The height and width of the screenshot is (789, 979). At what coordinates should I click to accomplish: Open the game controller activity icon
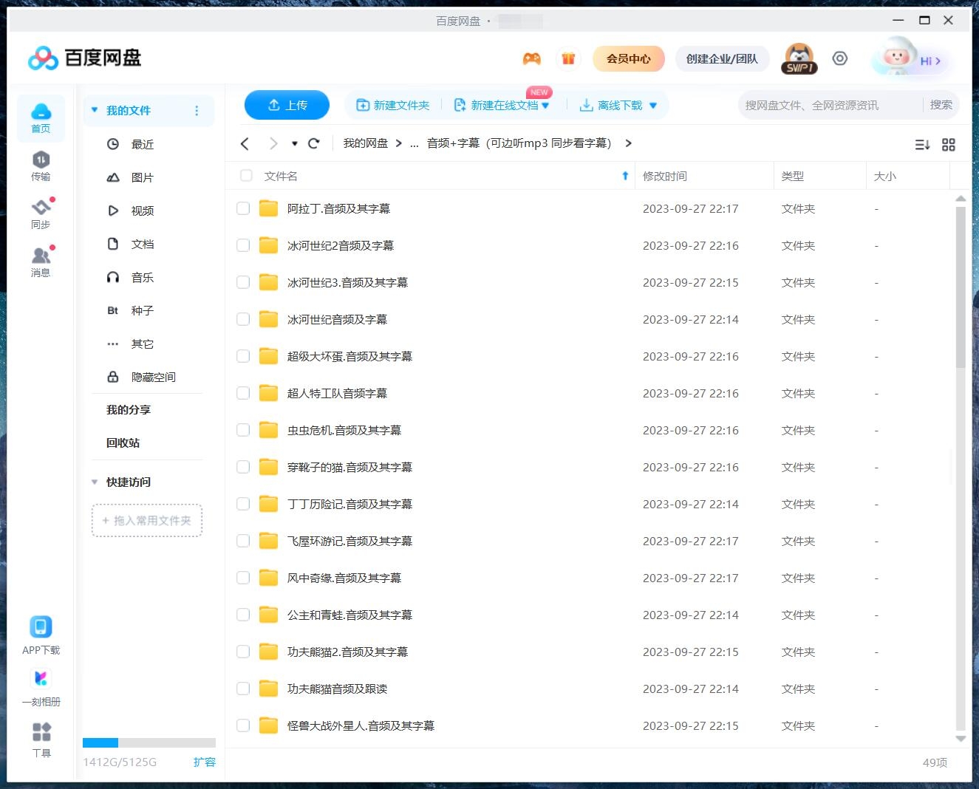pos(531,58)
